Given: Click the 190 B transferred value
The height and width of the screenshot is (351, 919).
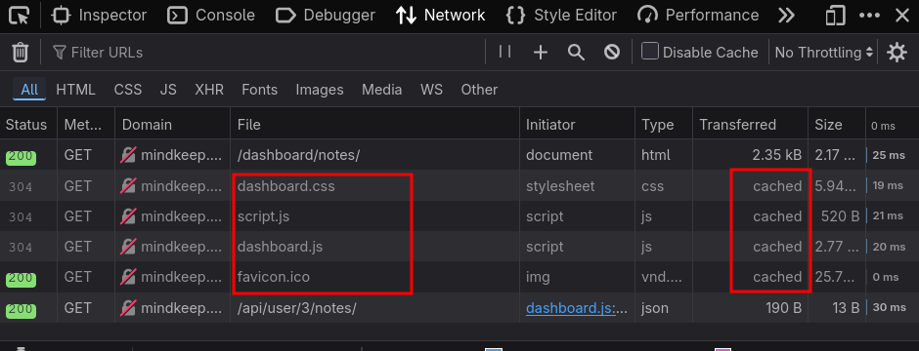Looking at the screenshot, I should pos(783,308).
